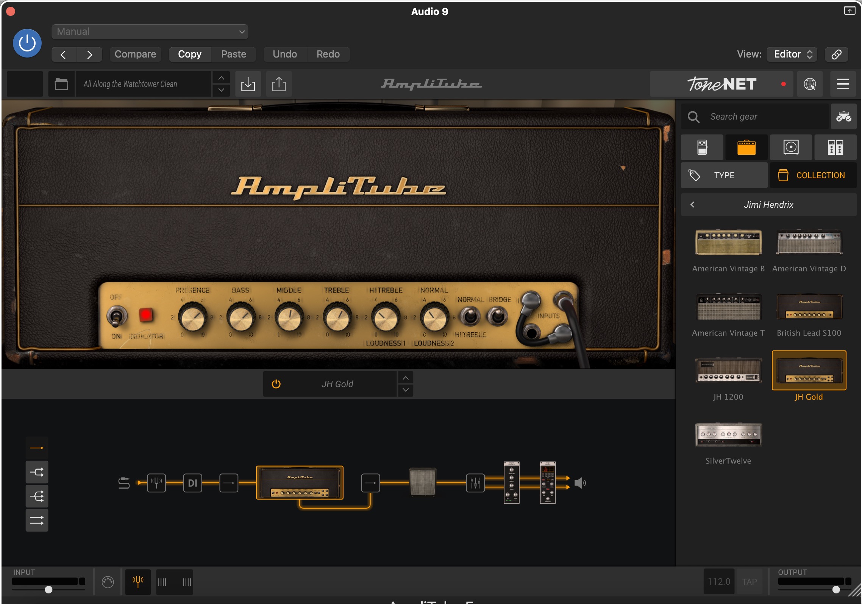Open the Manual preset dropdown
Screen dimensions: 862x604
point(150,32)
